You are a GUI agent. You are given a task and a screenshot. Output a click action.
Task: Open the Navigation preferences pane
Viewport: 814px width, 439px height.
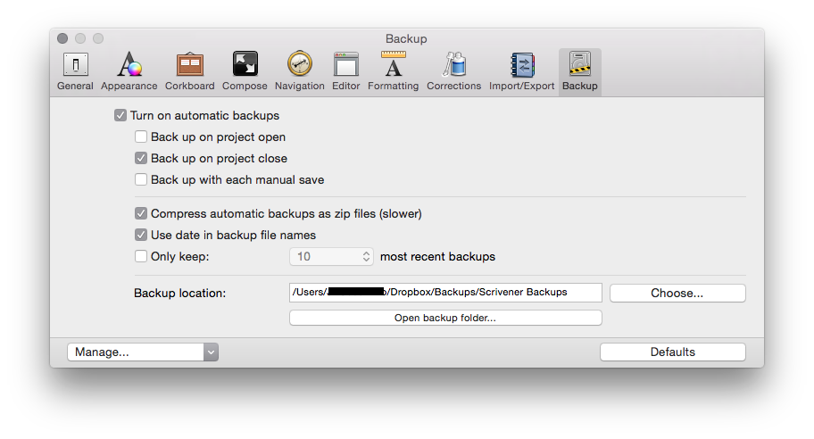300,71
